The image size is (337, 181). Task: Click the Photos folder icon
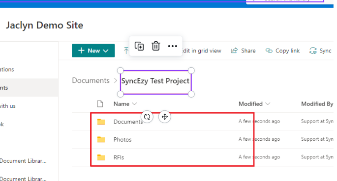101,139
